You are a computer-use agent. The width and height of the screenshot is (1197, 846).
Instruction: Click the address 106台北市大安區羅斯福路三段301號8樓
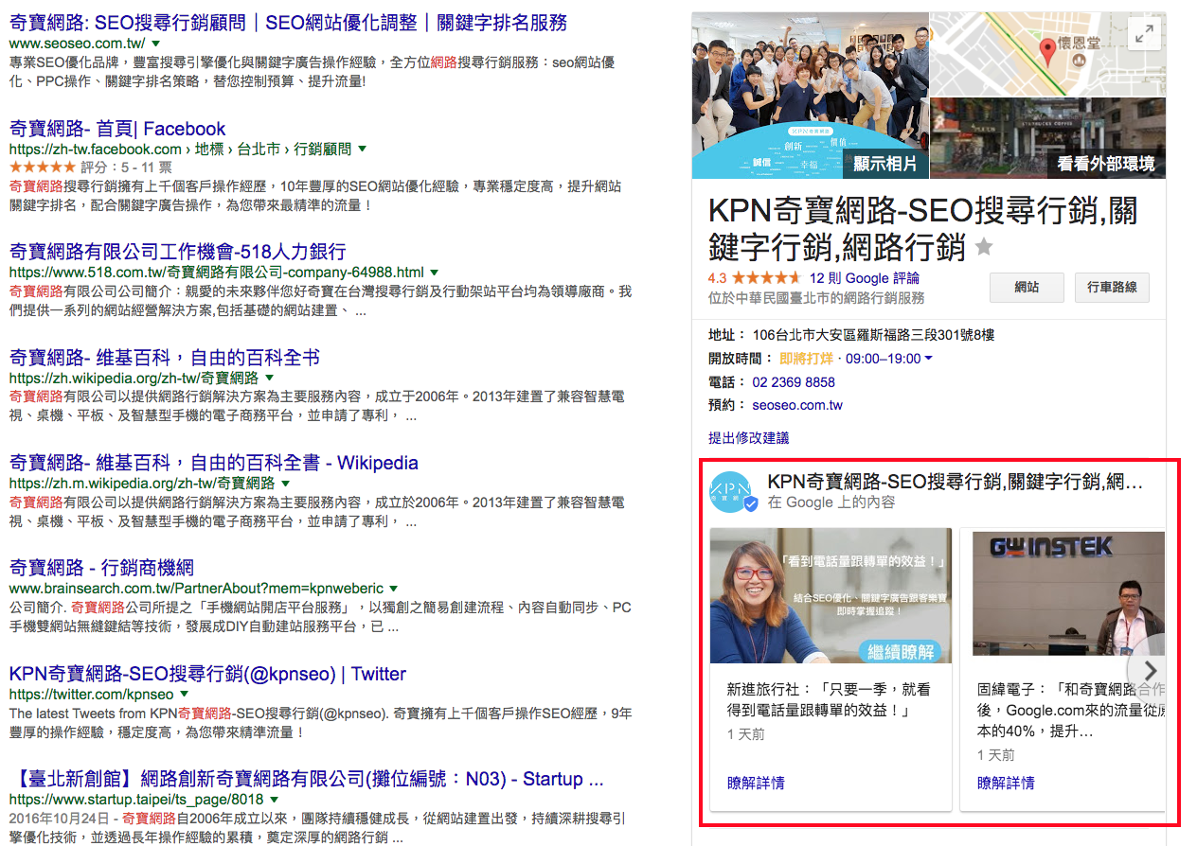873,335
